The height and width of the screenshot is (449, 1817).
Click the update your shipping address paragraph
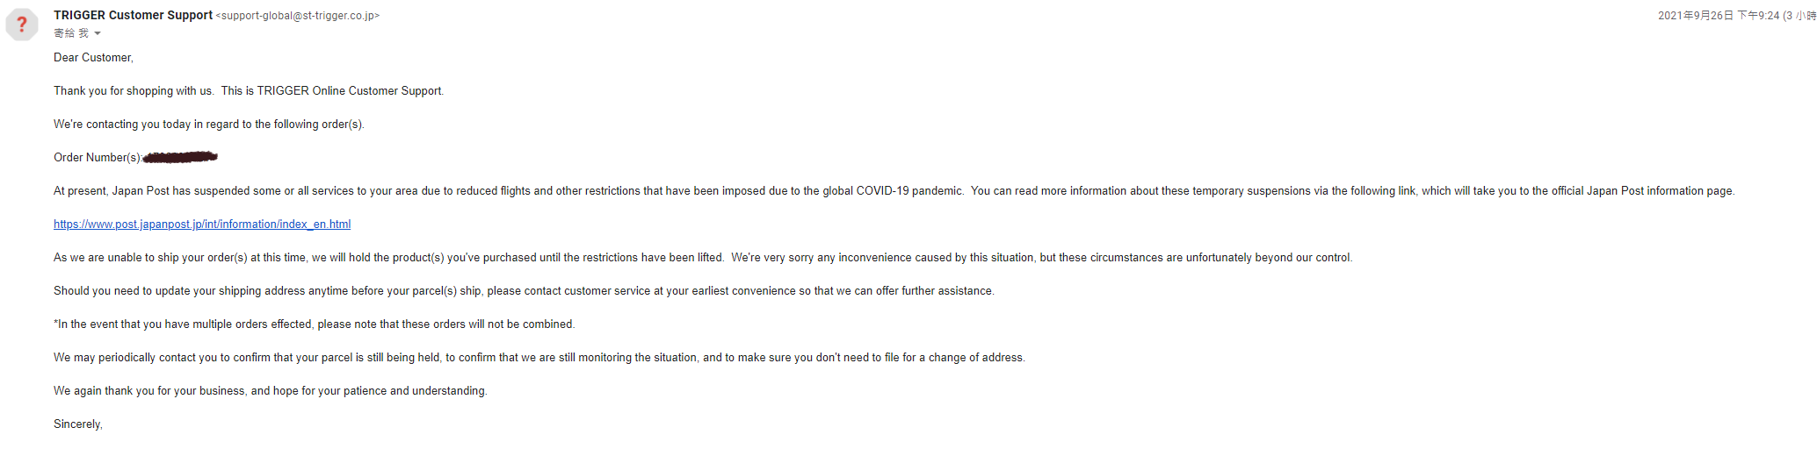coord(524,291)
